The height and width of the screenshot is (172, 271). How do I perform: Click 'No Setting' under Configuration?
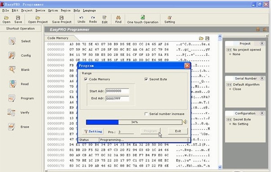pyautogui.click(x=240, y=124)
